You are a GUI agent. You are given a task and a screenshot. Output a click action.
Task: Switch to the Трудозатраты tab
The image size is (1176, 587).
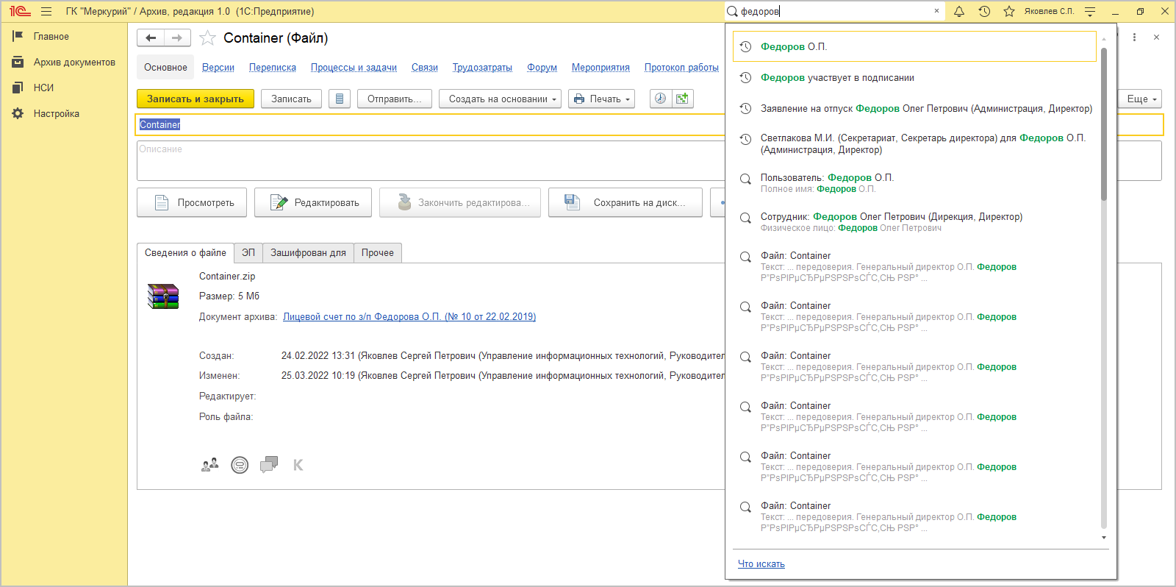(482, 67)
